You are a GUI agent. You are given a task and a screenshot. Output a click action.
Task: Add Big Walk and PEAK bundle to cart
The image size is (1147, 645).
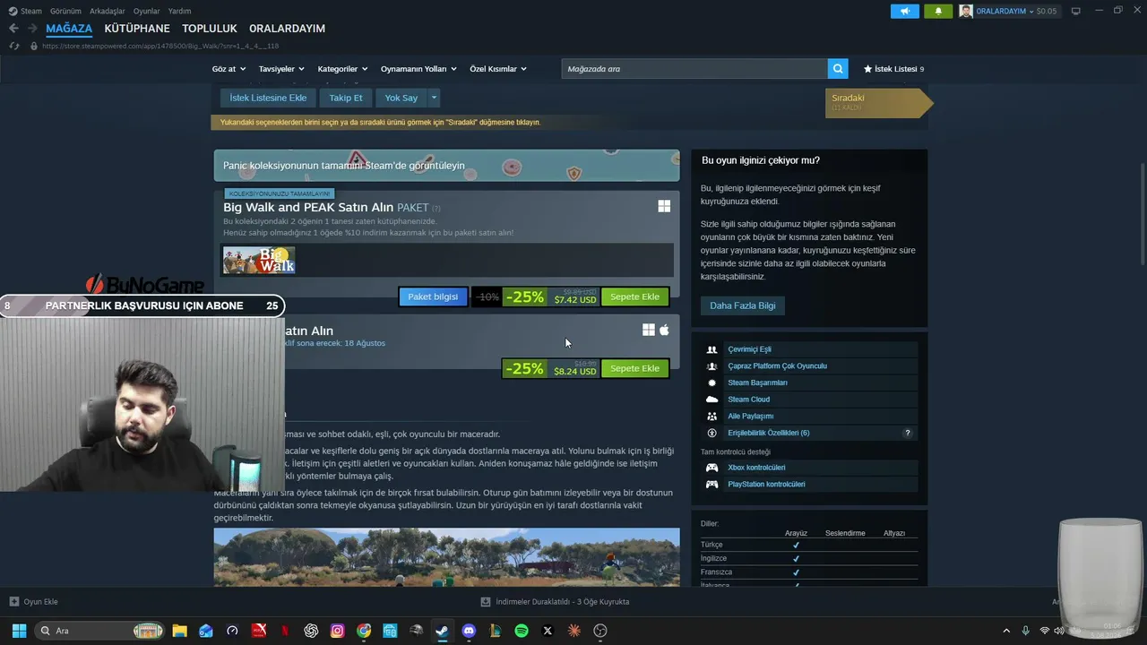click(634, 297)
